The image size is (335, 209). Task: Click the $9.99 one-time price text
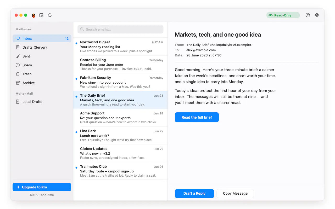point(42,195)
